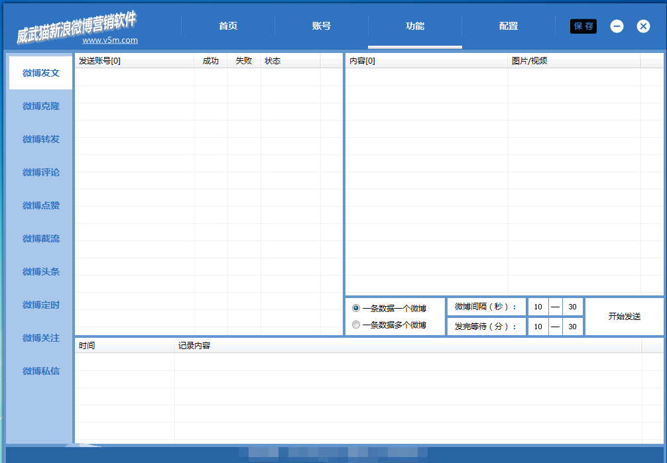Select the 一条数据多个微博 radio button
The width and height of the screenshot is (667, 463).
coord(356,325)
